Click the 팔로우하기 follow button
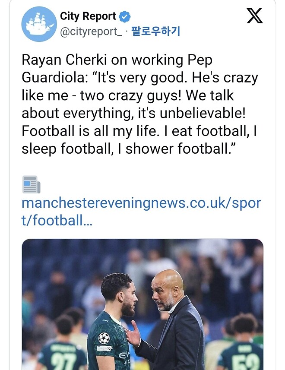The width and height of the screenshot is (285, 370). pyautogui.click(x=155, y=32)
